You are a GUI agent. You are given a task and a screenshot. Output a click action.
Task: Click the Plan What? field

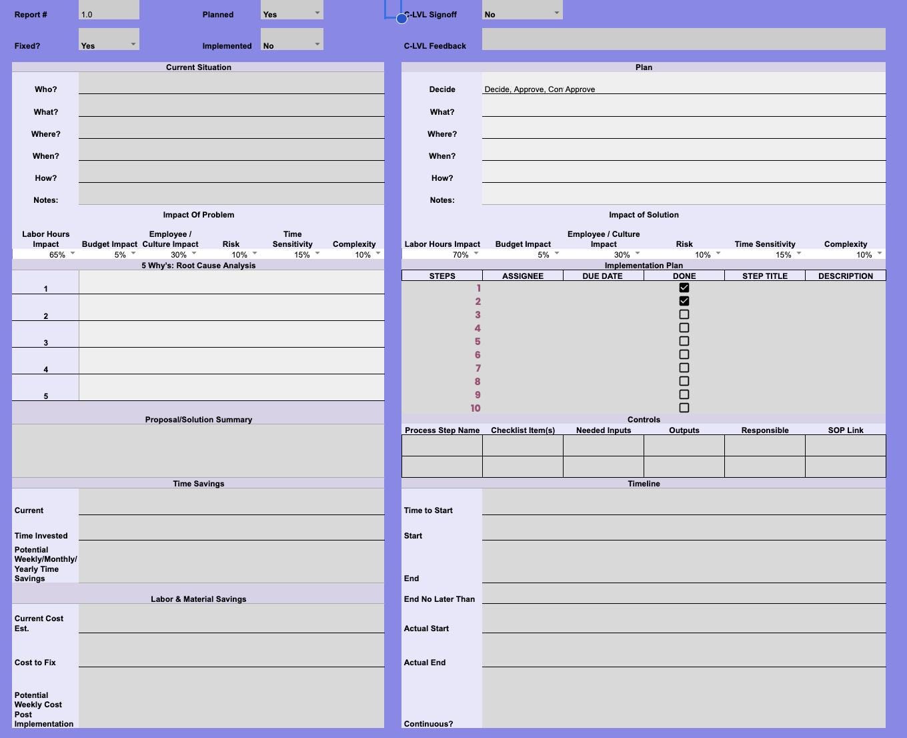point(684,105)
